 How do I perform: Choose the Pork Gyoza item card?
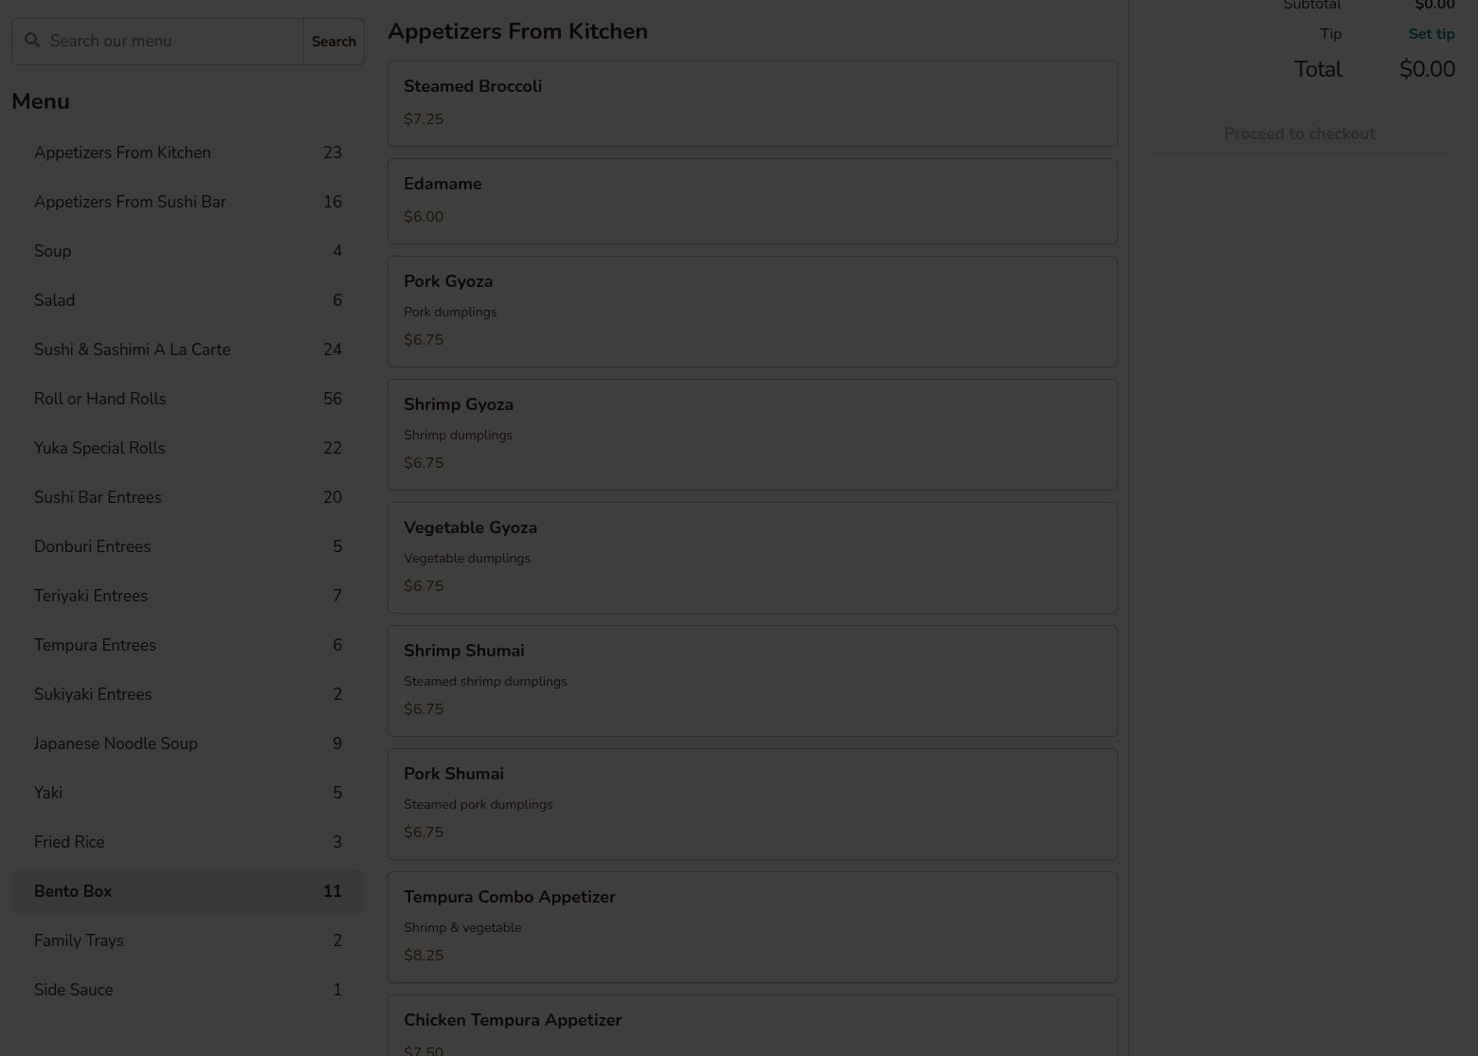tap(752, 311)
